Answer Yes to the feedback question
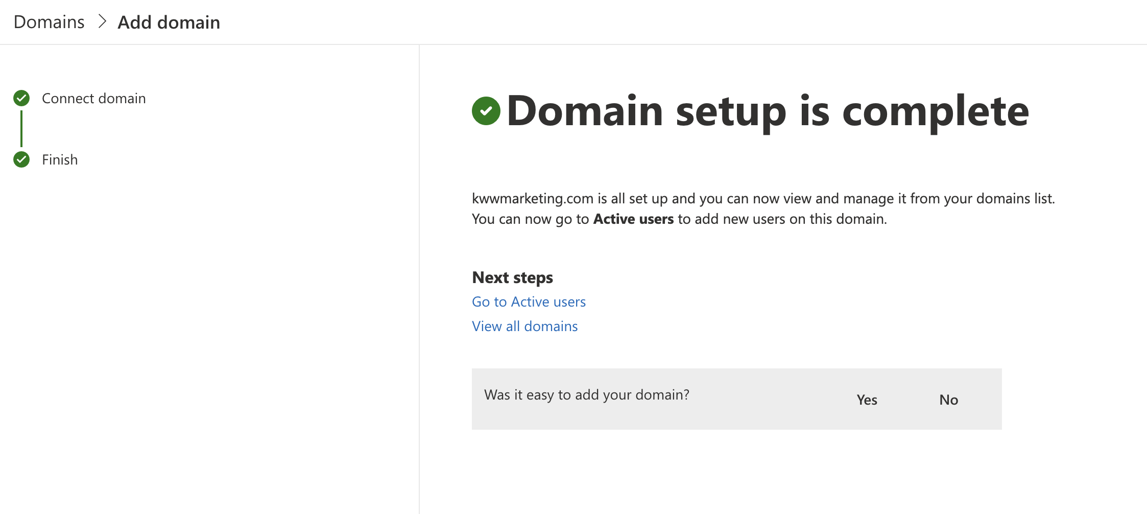The width and height of the screenshot is (1147, 514). point(867,400)
